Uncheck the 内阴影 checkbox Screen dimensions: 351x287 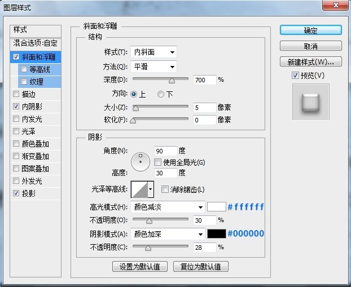[16, 106]
